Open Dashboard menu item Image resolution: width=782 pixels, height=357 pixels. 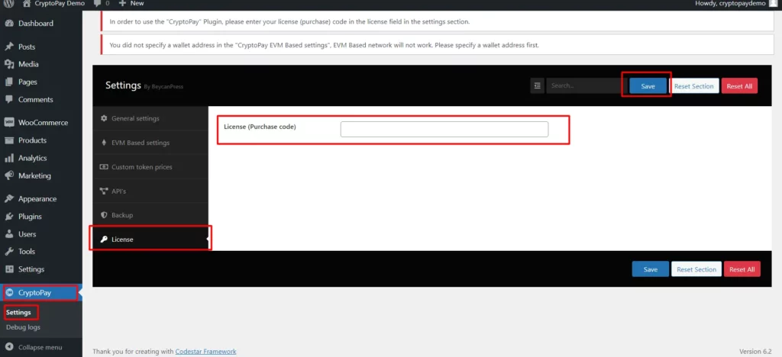41,24
